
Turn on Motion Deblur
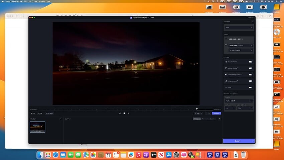coord(251,68)
